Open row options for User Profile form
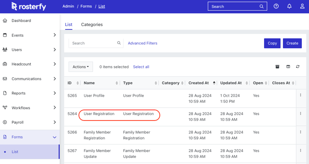The image size is (309, 164). pyautogui.click(x=300, y=95)
